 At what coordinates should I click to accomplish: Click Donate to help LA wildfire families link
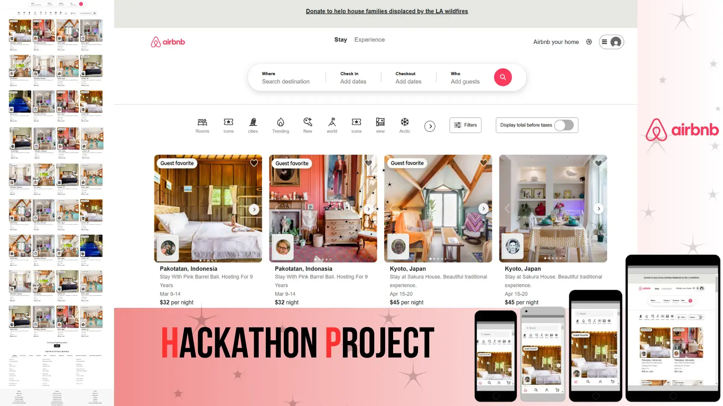[x=387, y=11]
